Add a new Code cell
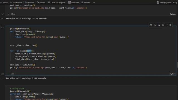Image resolution: width=178 pixels, height=100 pixels. (4, 2)
